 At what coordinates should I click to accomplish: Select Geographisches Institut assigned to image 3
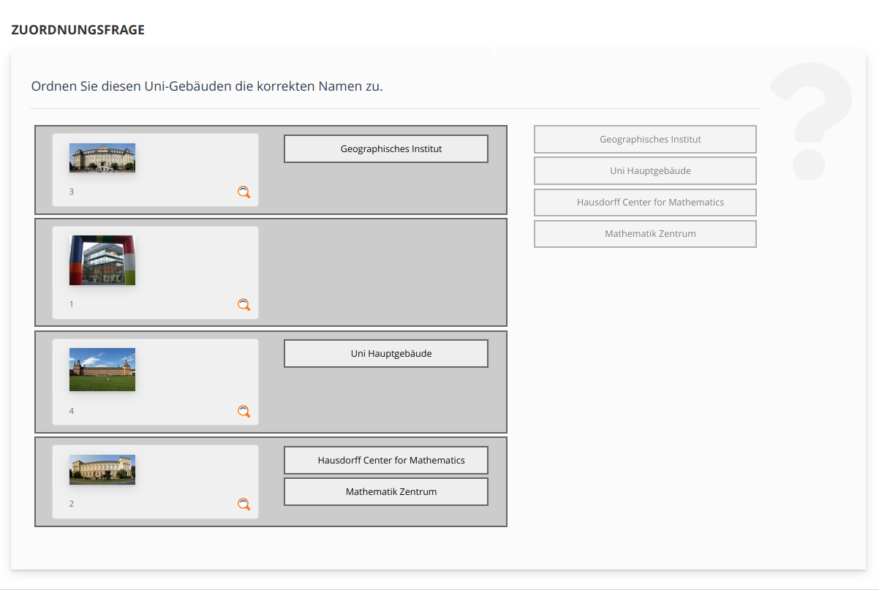385,149
